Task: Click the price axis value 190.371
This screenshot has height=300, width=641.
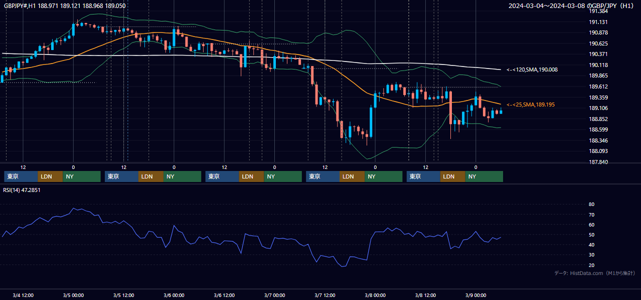Action: tap(598, 54)
